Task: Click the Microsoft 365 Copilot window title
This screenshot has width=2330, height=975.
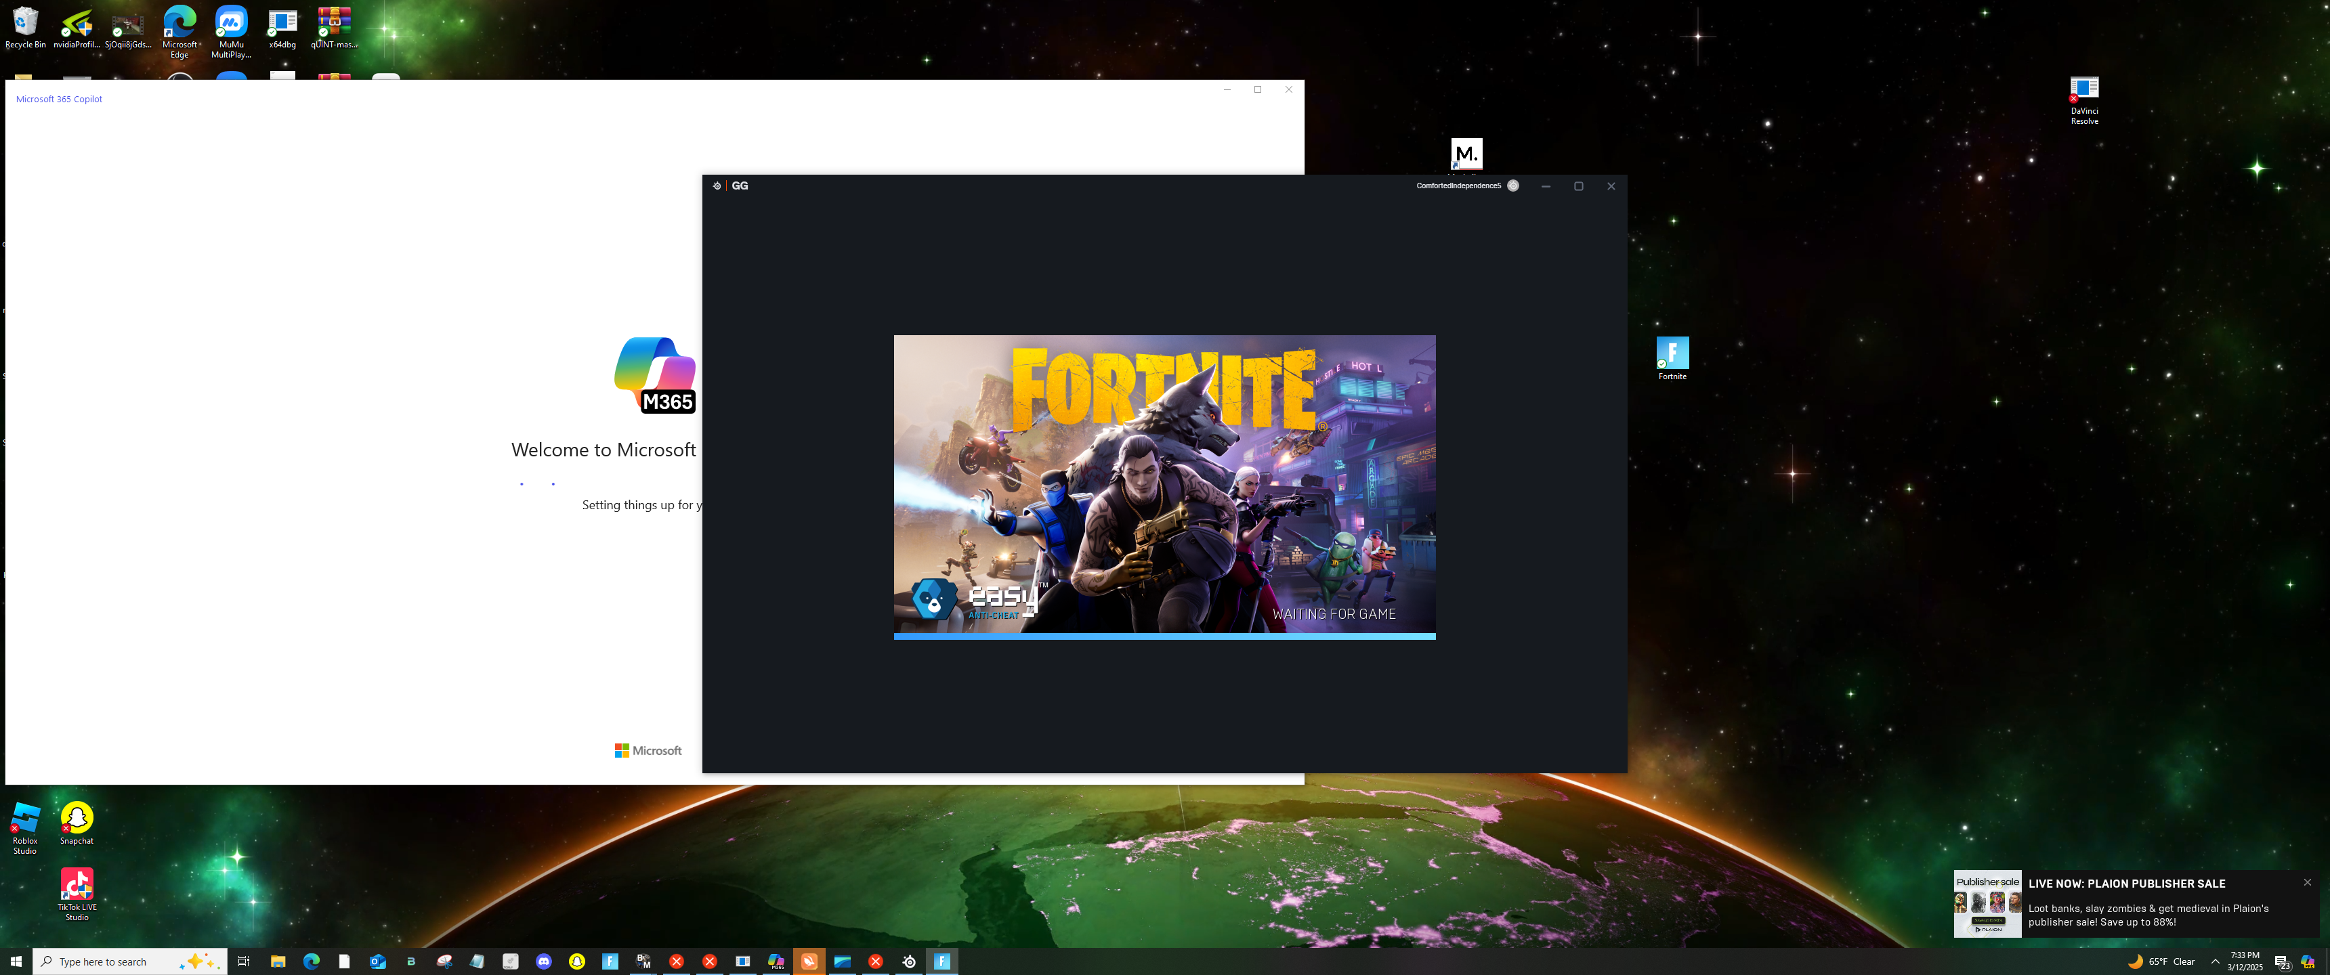Action: (59, 100)
